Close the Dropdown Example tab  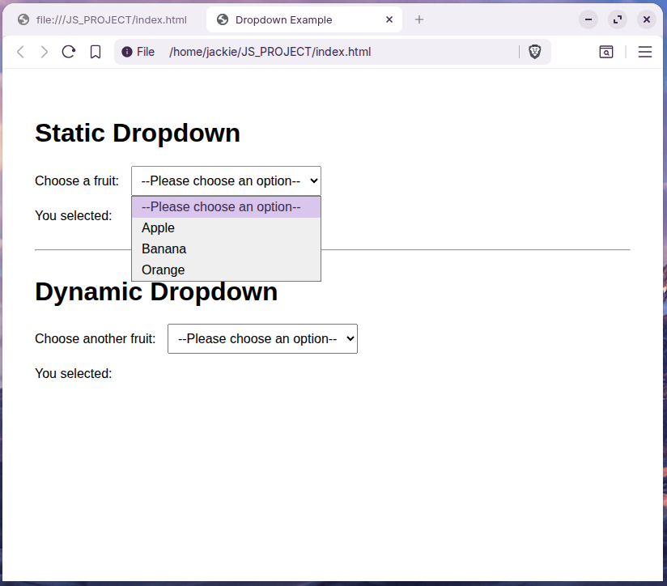click(389, 19)
